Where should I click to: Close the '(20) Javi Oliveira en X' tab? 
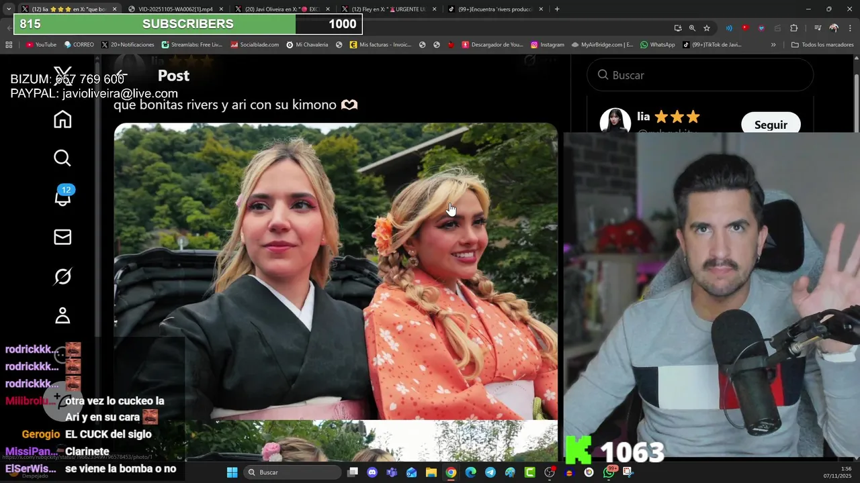tap(328, 9)
